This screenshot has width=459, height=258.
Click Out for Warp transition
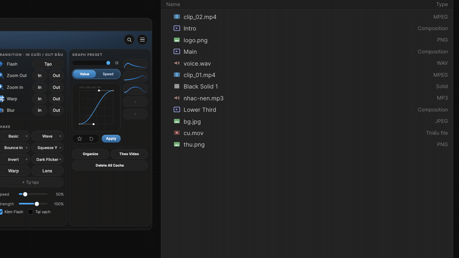(56, 99)
